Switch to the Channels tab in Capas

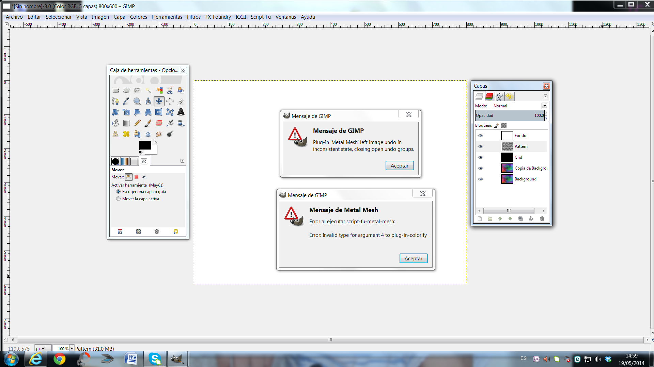tap(489, 97)
